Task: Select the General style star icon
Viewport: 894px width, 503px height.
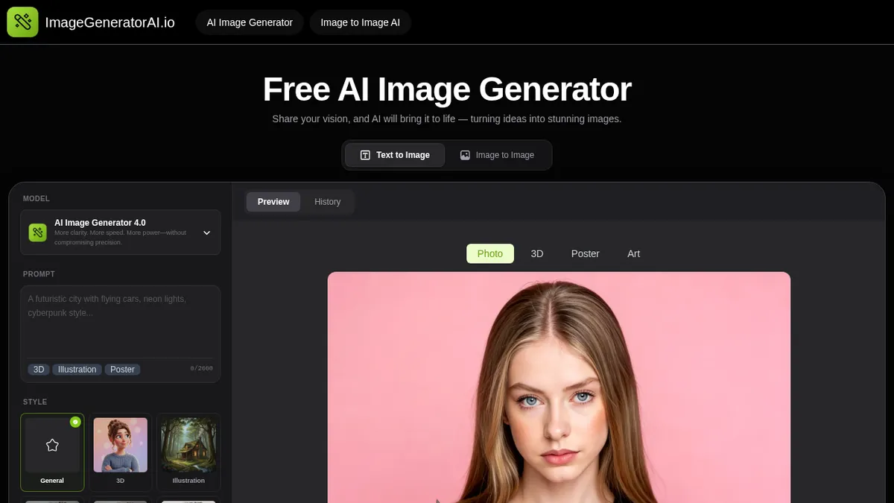Action: coord(52,445)
